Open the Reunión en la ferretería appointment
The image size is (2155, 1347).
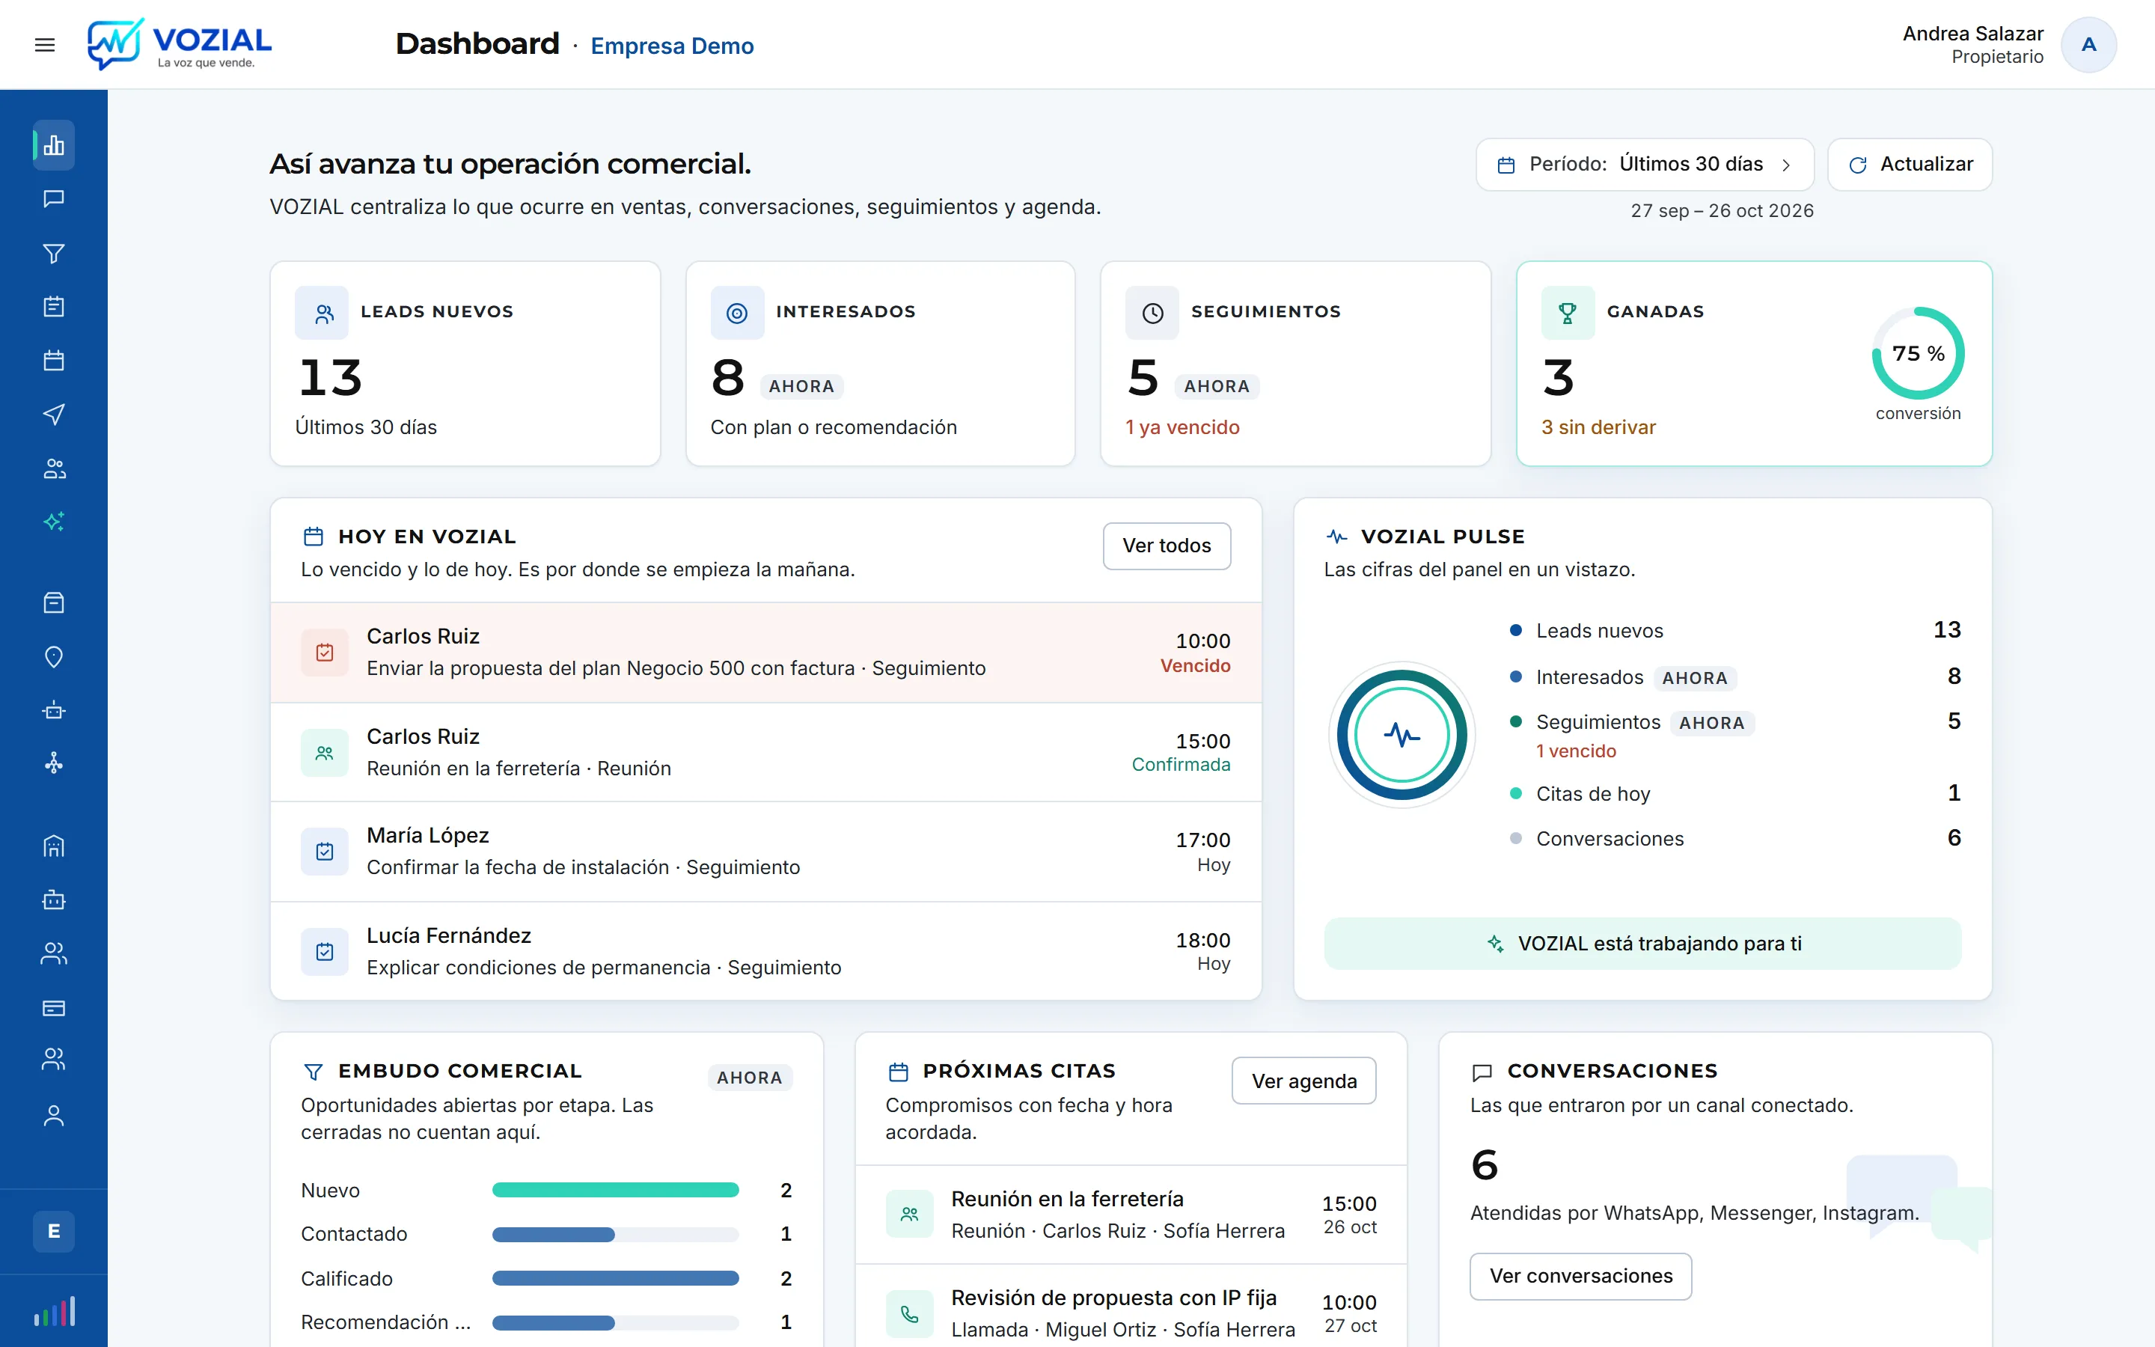1131,1215
